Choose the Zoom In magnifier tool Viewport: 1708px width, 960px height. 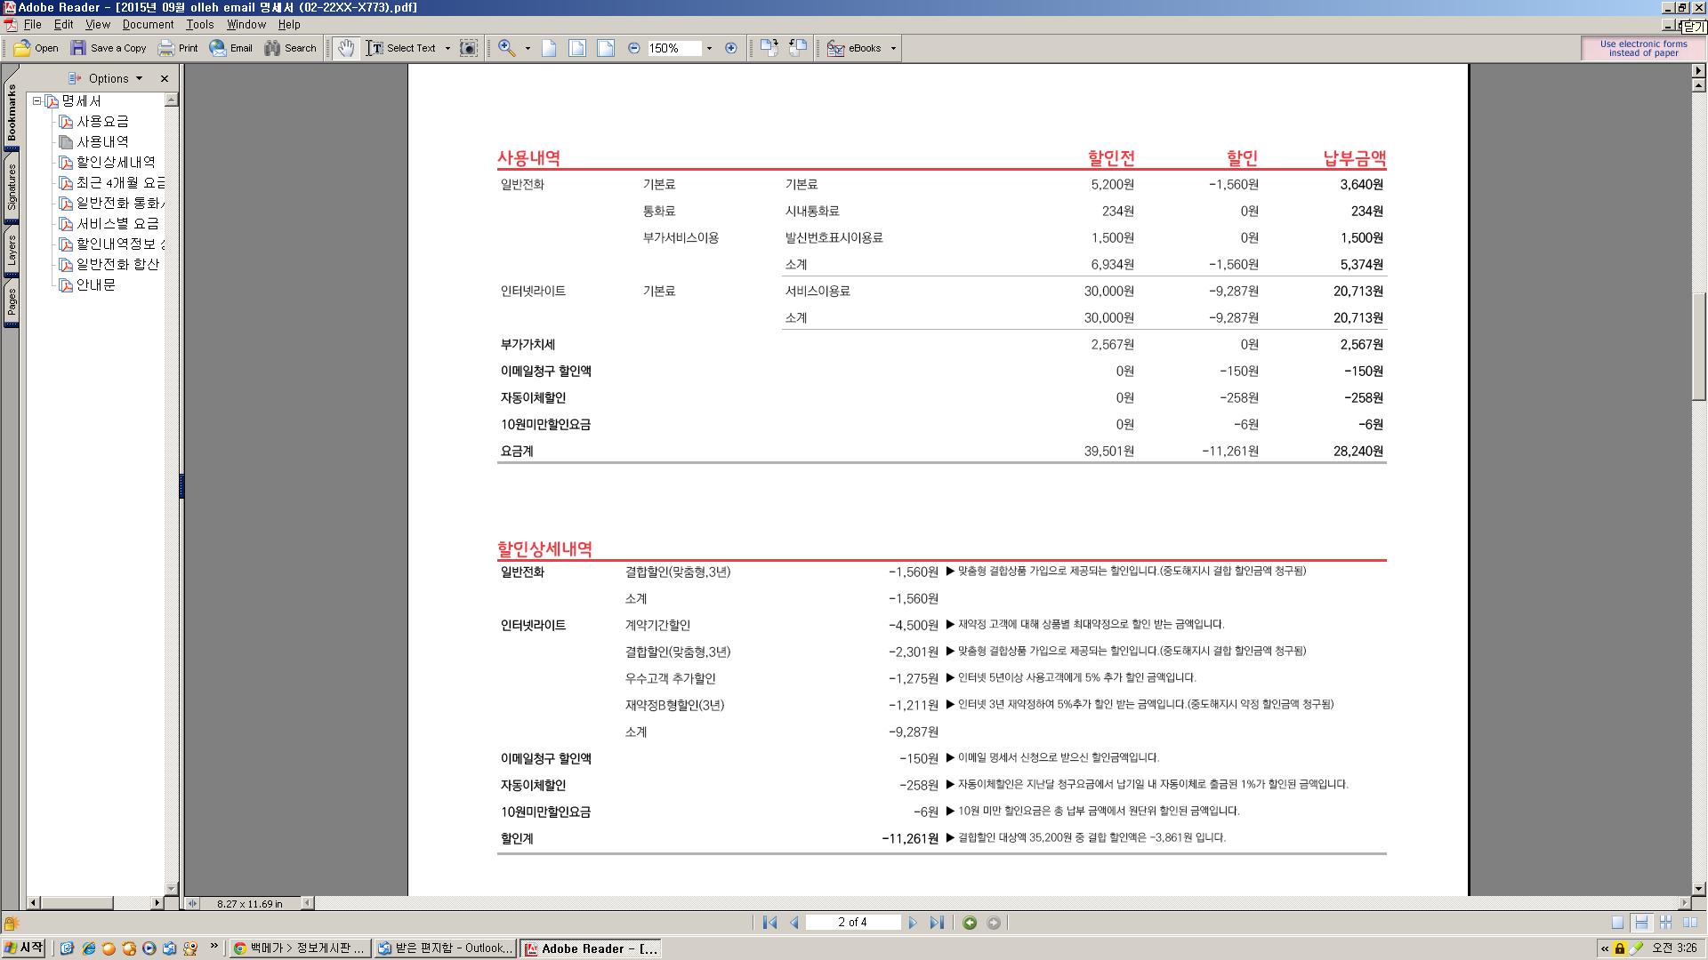pos(507,48)
